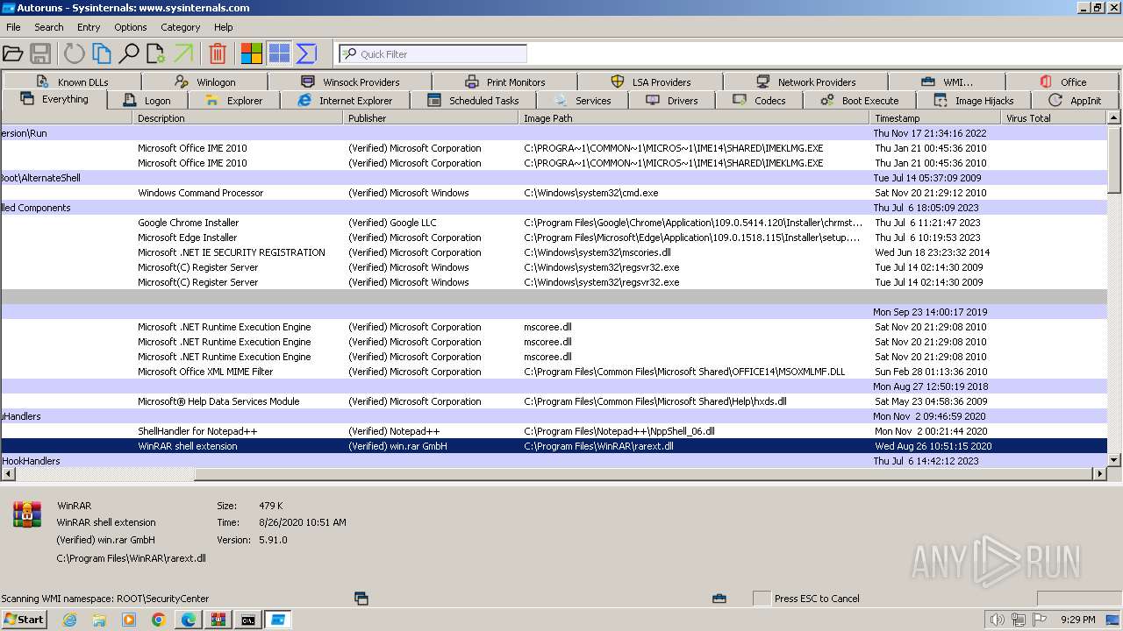1123x631 pixels.
Task: Switch to the Office tab
Action: click(1062, 82)
